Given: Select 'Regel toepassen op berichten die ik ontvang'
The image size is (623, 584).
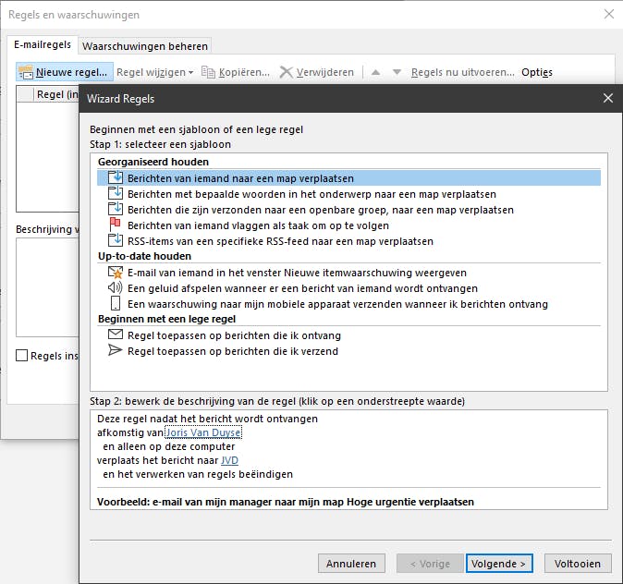Looking at the screenshot, I should [348, 335].
